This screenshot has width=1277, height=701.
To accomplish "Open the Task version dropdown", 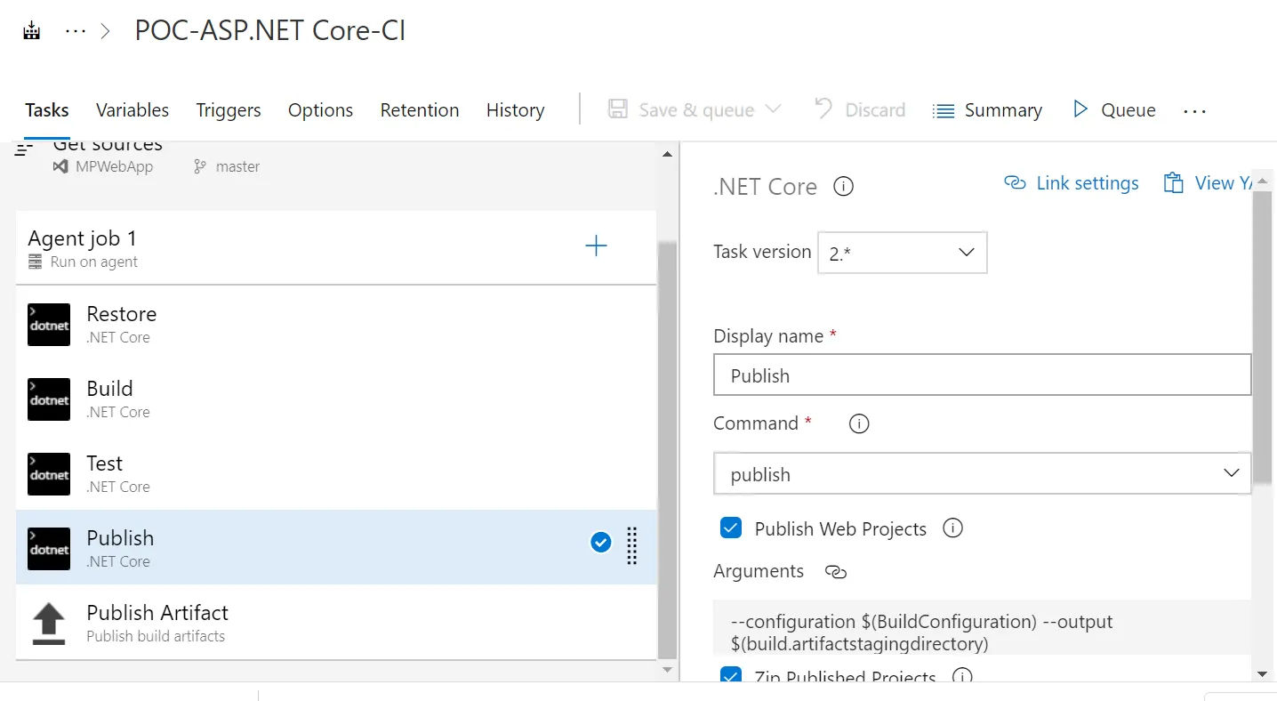I will pos(902,253).
